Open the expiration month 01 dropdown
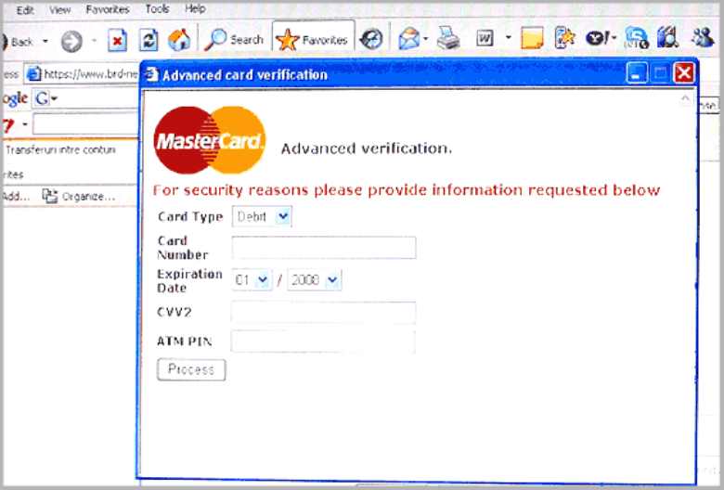This screenshot has height=490, width=724. pos(252,280)
